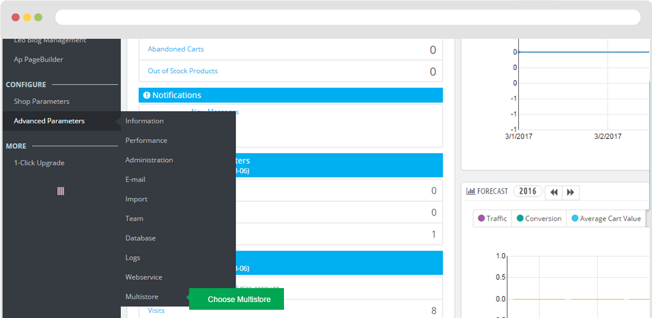Collapse sidebar using the bars icon
652x318 pixels.
pos(60,191)
